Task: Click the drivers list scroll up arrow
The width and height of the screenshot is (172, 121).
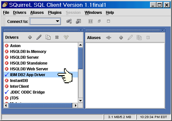Action: (81, 45)
